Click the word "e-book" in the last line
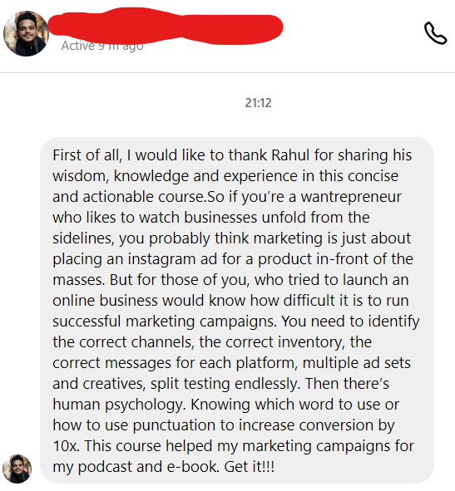455x491 pixels. 192,467
